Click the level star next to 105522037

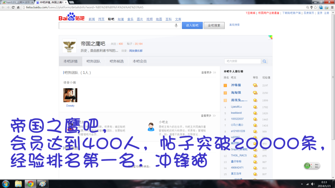[x=255, y=119]
